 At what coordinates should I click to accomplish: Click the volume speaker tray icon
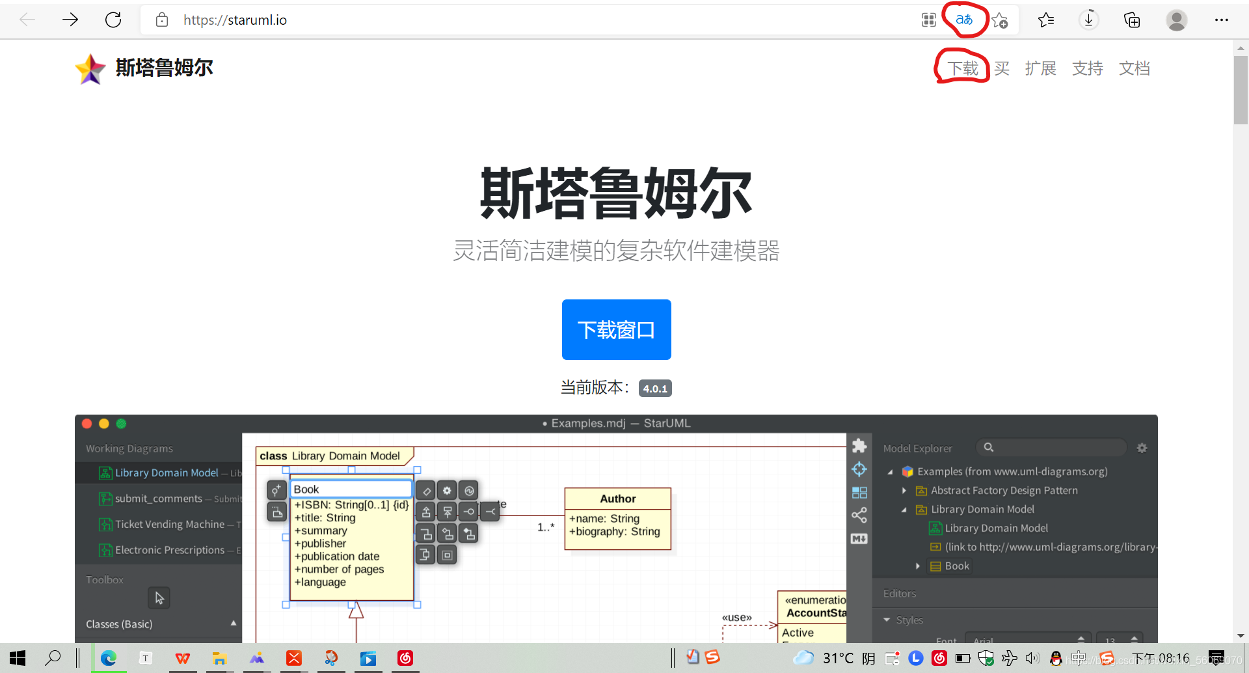(x=1032, y=658)
